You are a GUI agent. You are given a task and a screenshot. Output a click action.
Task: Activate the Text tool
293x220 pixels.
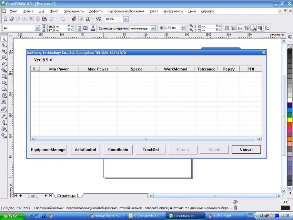[x=4, y=102]
